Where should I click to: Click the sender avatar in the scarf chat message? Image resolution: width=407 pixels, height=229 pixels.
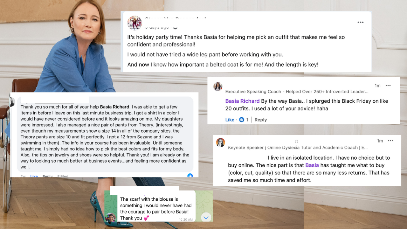click(110, 217)
